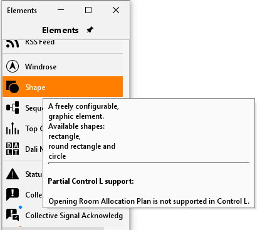The image size is (260, 230).
Task: Select the RSS Feed icon
Action: (x=13, y=44)
